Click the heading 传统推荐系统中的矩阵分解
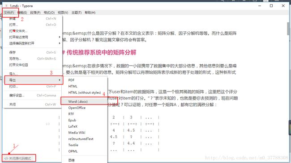Screen dimensions: 291x163 tap(101, 52)
